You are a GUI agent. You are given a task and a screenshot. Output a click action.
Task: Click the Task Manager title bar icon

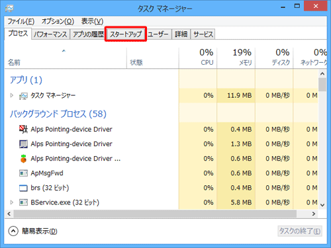[x=9, y=9]
